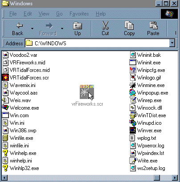Select the Winmine.exe mine icon
Image resolution: width=180 pixels, height=182 pixels.
(x=132, y=85)
